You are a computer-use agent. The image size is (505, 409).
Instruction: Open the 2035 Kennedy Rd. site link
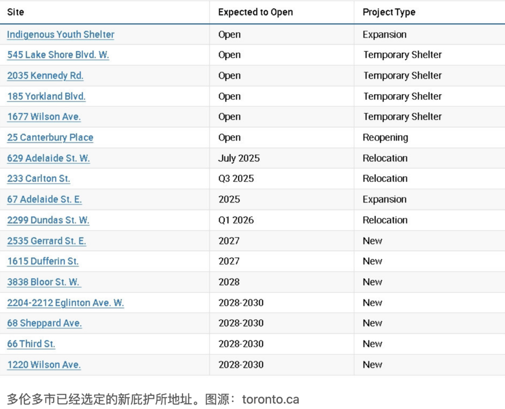click(45, 75)
